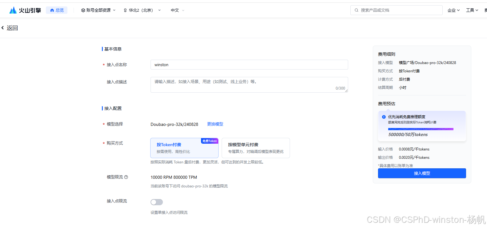Screen dimensions: 487x228
Task: Click the region location pin icon
Action: click(x=125, y=10)
